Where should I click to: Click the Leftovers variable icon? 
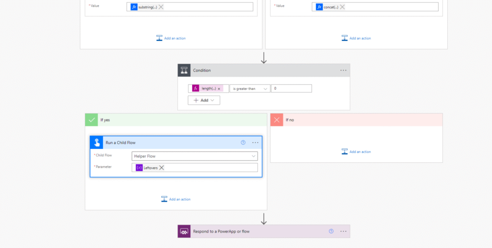click(x=139, y=168)
